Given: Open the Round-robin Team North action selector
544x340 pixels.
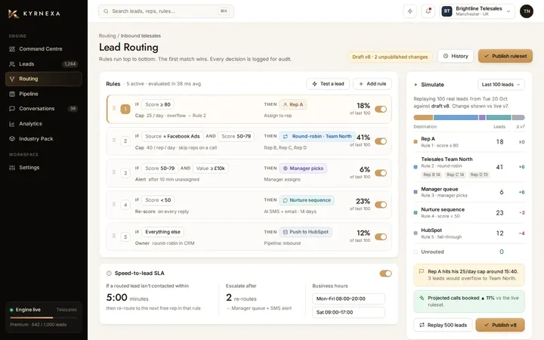Looking at the screenshot, I should (318, 136).
